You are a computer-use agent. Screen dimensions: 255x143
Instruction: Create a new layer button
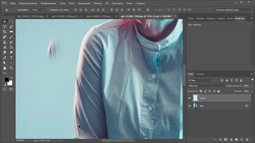(242, 139)
